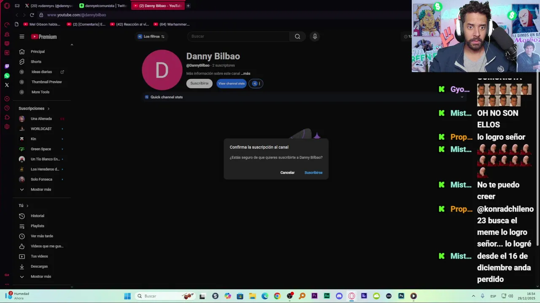This screenshot has width=540, height=303.
Task: Select the Danny Bilbao YouTube tab
Action: 158,6
